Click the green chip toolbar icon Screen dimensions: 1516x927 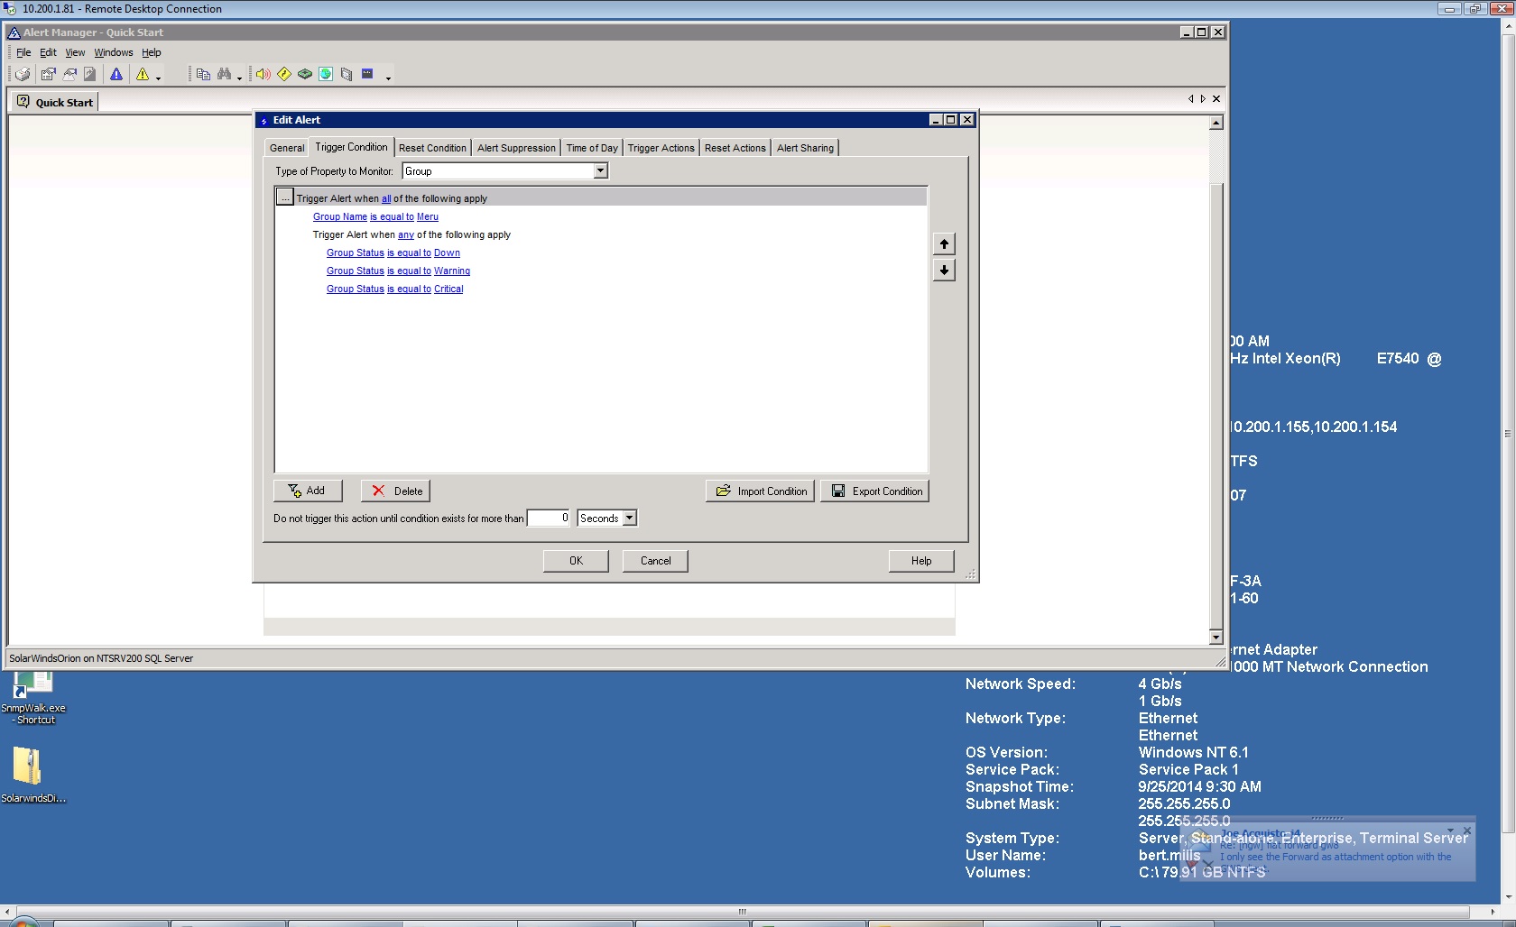coord(305,74)
